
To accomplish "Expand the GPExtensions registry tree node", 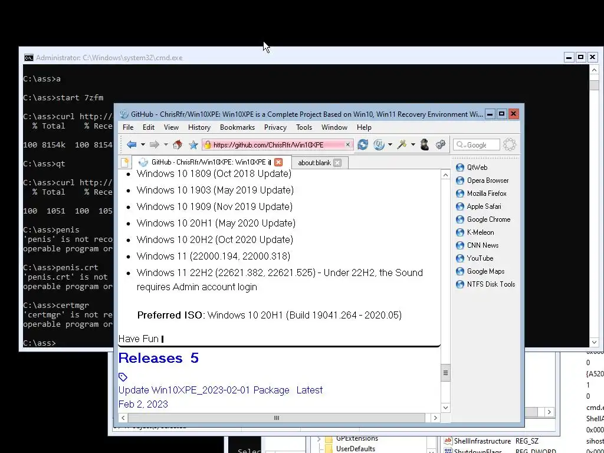I will point(319,439).
